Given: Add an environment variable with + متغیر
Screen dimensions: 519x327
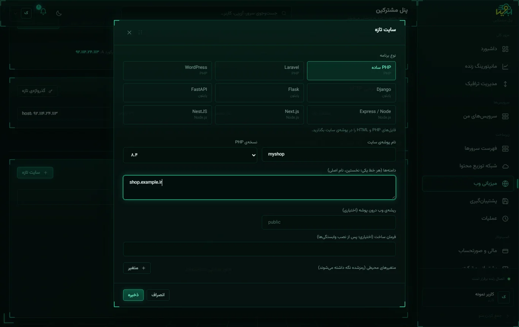Looking at the screenshot, I should point(137,268).
